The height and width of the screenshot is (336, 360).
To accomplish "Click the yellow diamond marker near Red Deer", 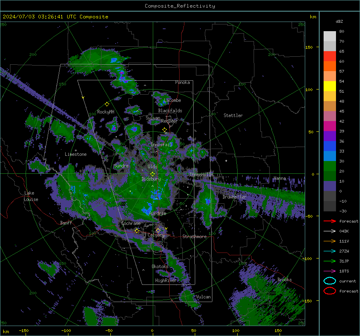I will [x=164, y=130].
